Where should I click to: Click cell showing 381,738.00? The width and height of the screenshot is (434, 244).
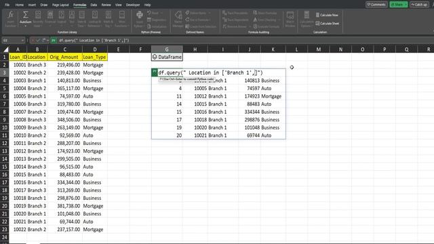click(65, 206)
